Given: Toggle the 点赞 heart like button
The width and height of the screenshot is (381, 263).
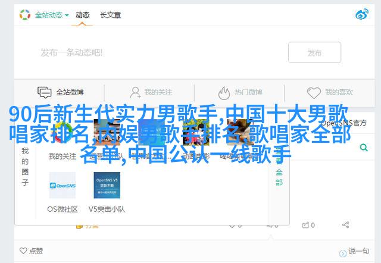Looking at the screenshot, I should click(x=31, y=251).
